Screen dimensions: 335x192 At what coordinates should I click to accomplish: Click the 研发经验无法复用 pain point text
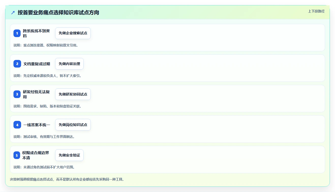click(x=37, y=94)
